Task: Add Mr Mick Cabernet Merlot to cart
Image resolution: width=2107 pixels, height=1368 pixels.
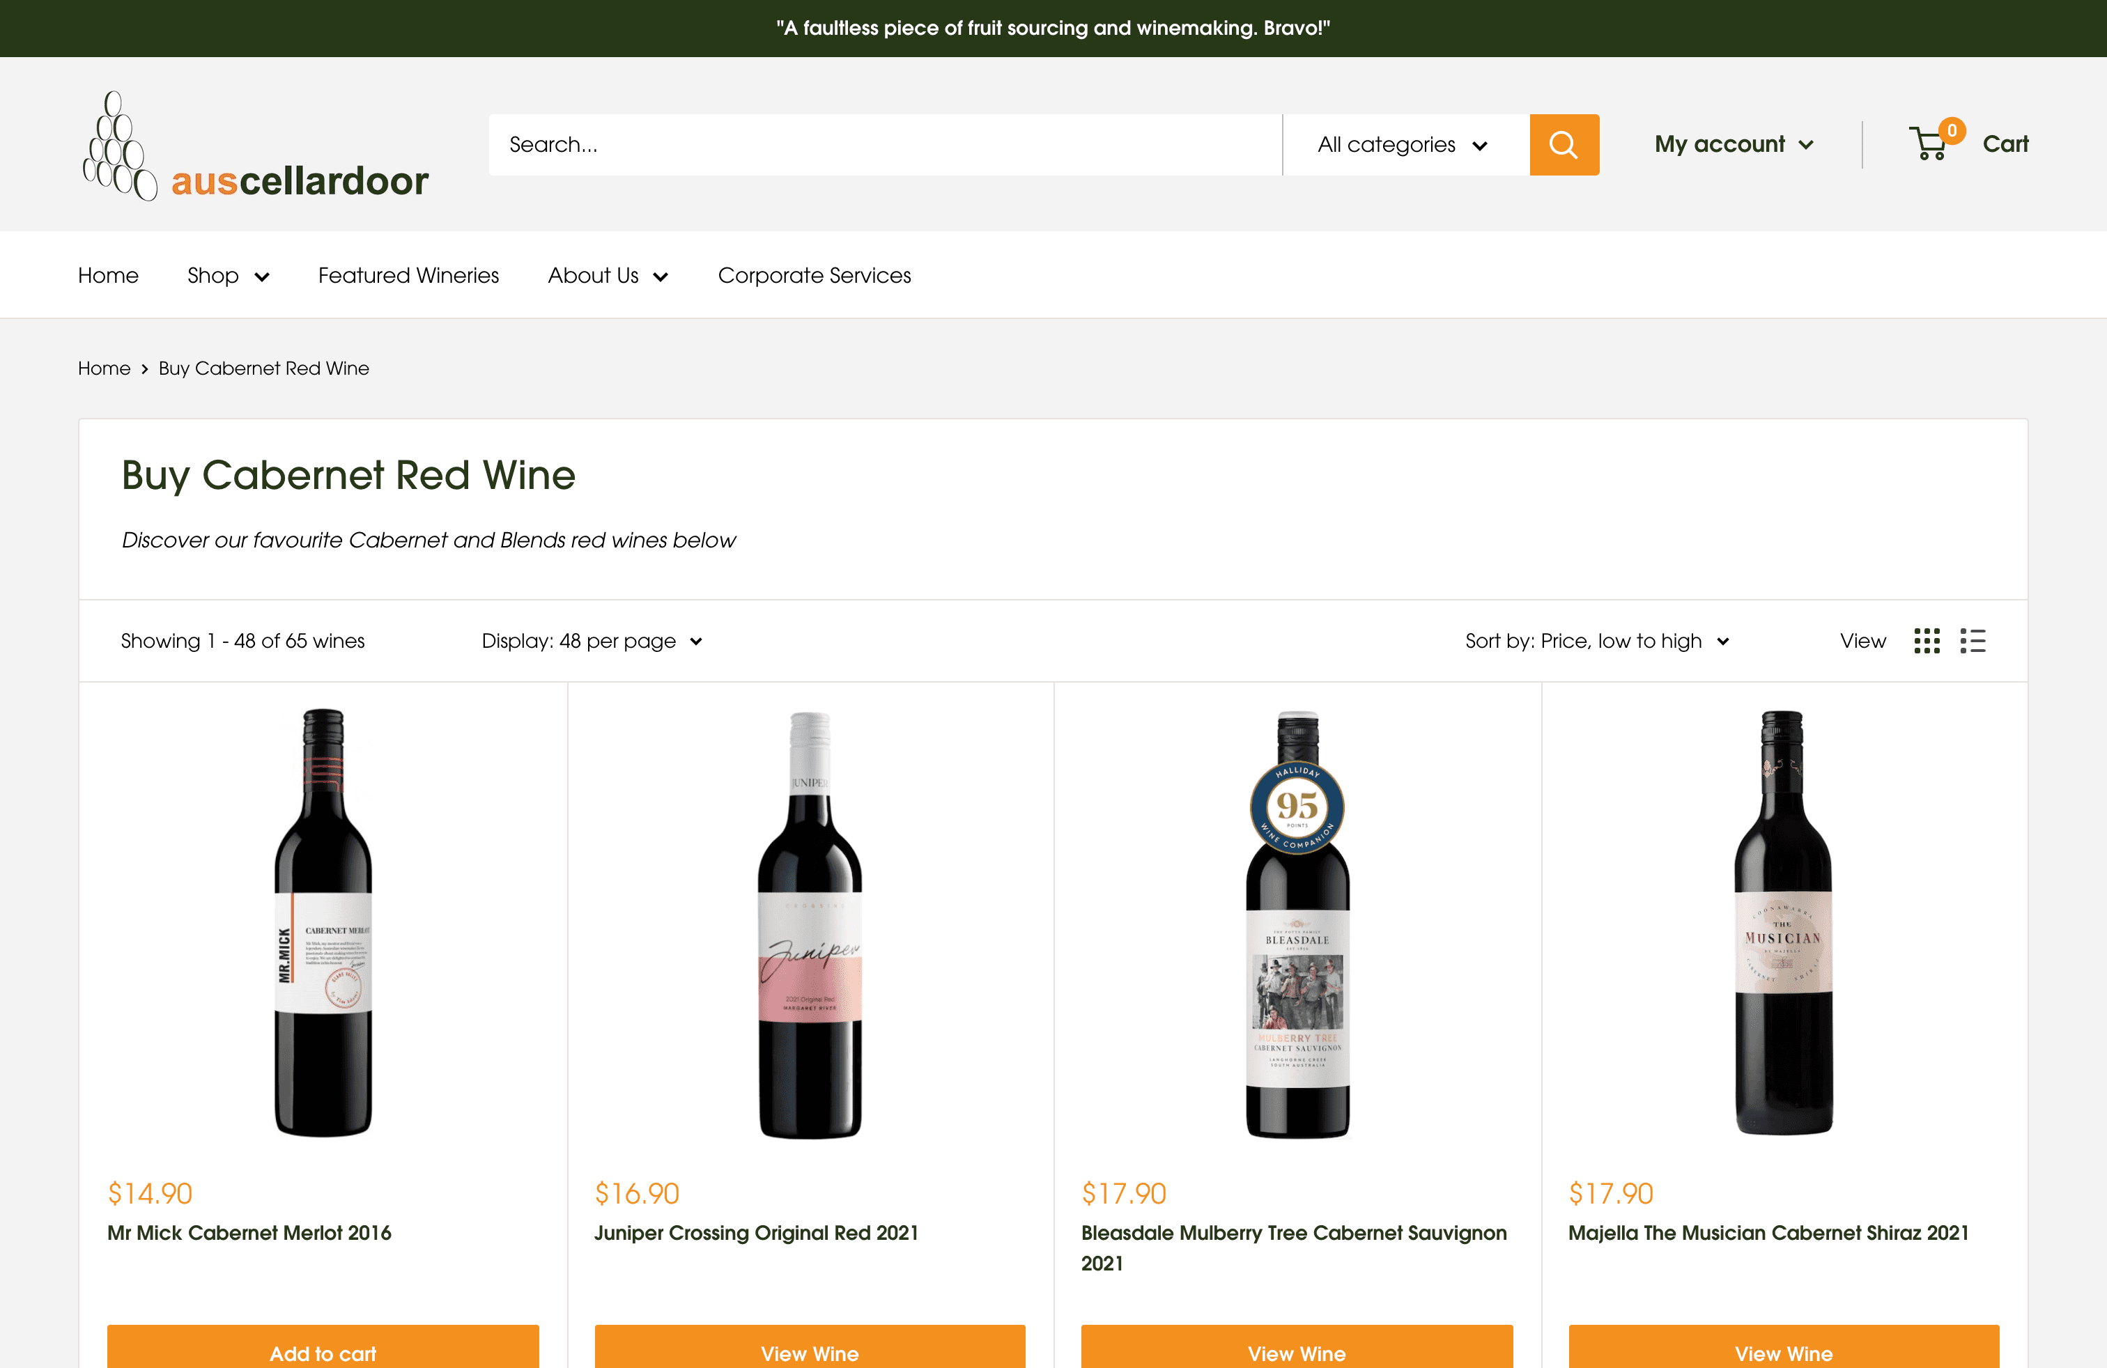Action: click(322, 1353)
